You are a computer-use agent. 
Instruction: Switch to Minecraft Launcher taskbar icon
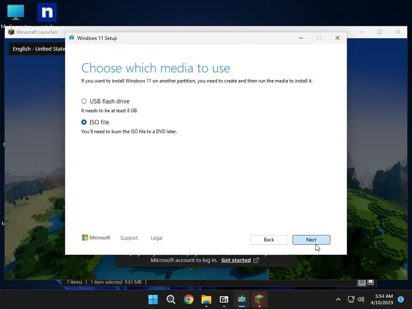pyautogui.click(x=260, y=299)
